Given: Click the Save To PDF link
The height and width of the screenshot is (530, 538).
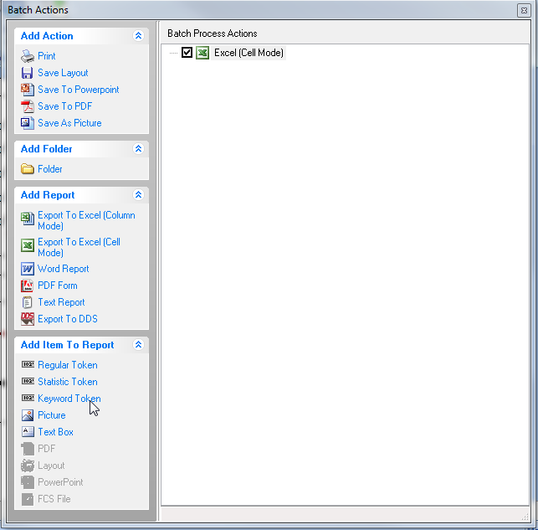Looking at the screenshot, I should click(65, 106).
